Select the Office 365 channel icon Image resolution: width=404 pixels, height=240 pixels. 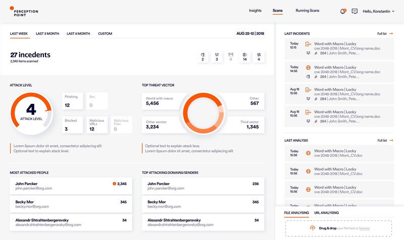pyautogui.click(x=203, y=54)
